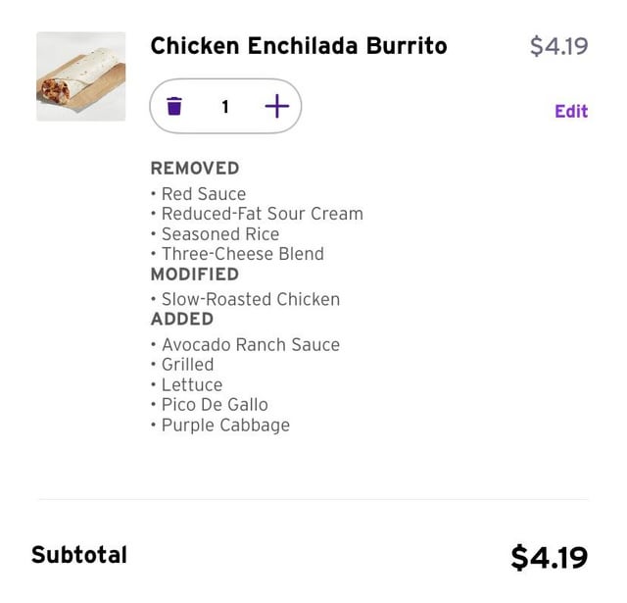Select the Slow-Roasted Chicken modified item
This screenshot has height=603, width=627.
coord(250,299)
